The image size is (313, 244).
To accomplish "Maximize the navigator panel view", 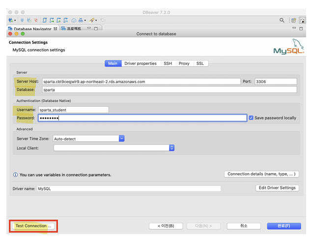I will pos(96,29).
